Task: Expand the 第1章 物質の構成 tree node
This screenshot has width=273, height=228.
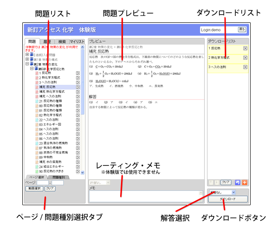Action: coord(27,59)
